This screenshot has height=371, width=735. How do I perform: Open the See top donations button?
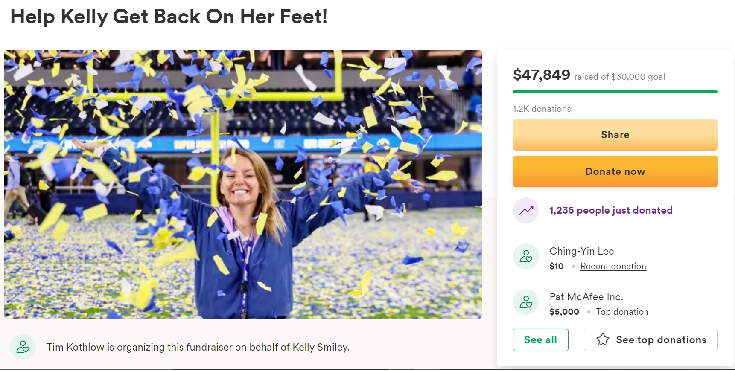[650, 340]
